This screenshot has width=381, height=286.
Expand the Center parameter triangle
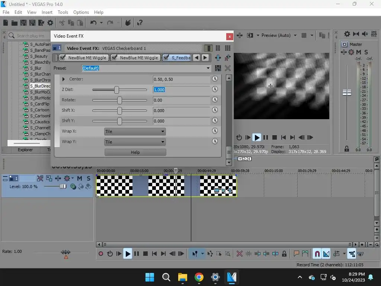point(63,79)
